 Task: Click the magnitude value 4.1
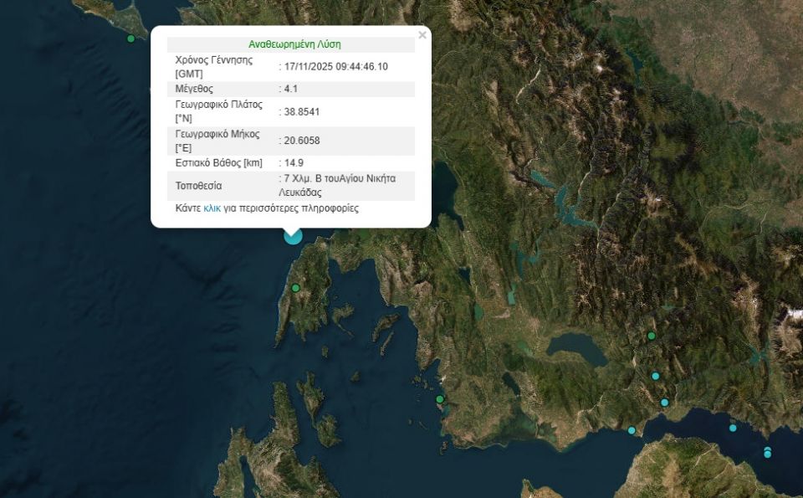291,89
